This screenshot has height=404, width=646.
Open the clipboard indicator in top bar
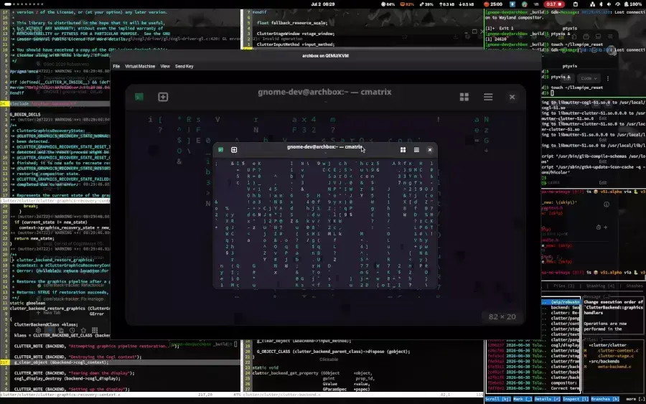point(576,4)
